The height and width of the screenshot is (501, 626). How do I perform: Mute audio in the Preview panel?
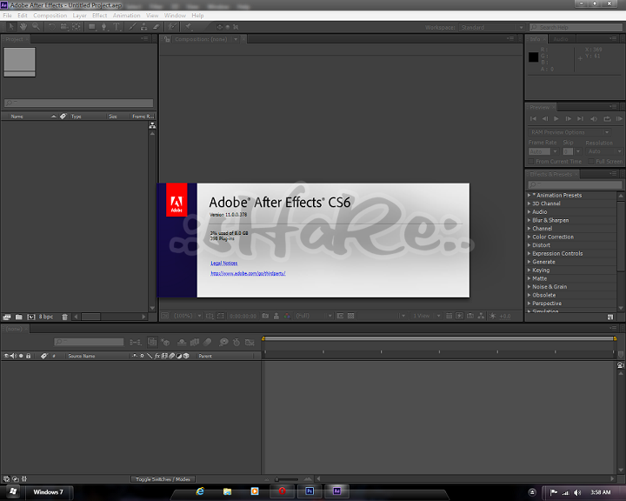tap(594, 118)
